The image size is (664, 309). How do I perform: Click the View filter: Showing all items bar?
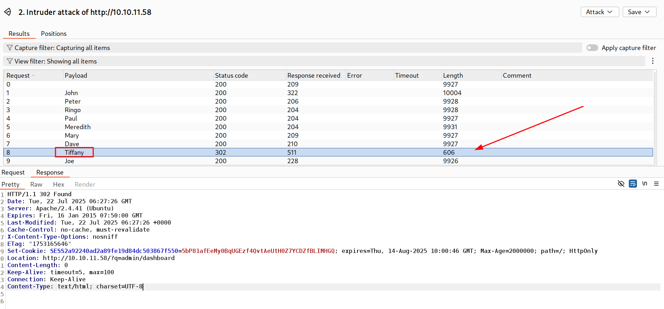[x=324, y=61]
